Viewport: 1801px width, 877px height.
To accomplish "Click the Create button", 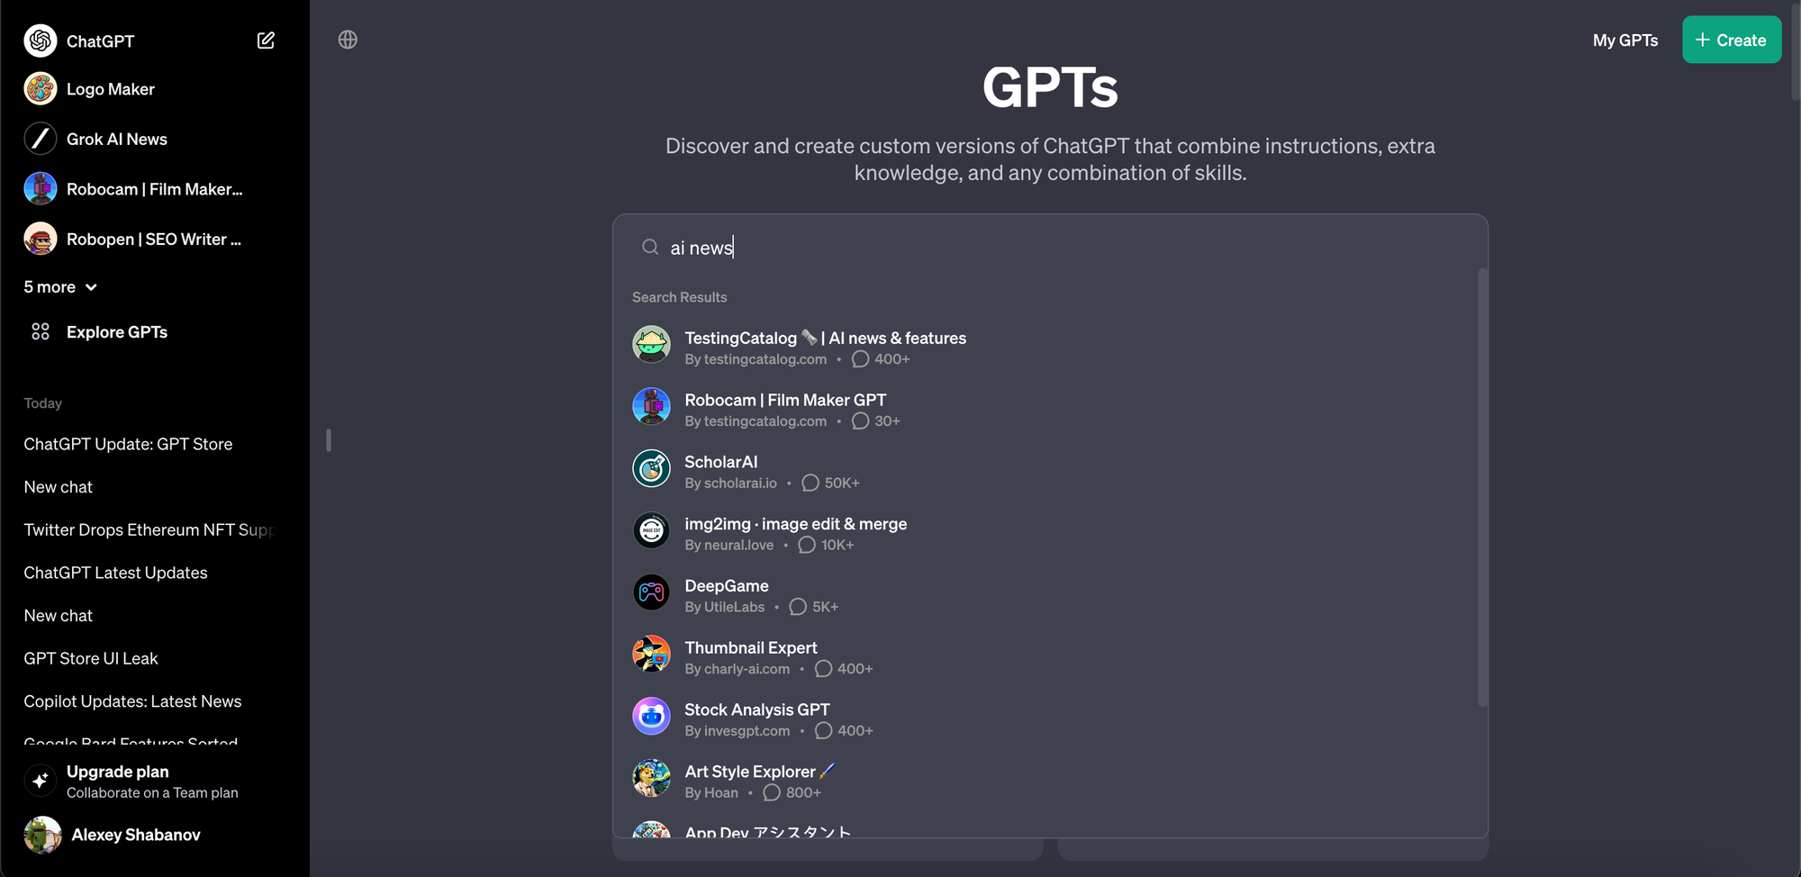I will tap(1732, 40).
